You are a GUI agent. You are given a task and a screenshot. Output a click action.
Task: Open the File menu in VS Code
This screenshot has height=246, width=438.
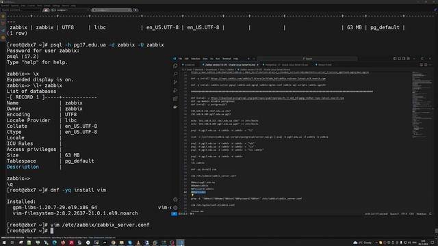coord(180,59)
